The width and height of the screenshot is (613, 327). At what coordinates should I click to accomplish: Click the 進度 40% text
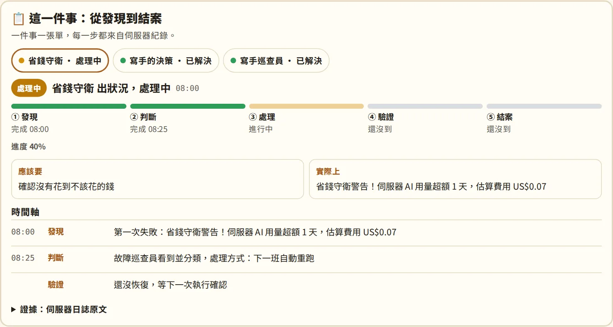(x=29, y=146)
